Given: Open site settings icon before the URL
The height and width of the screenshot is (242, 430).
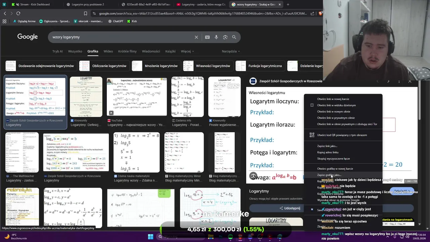Looking at the screenshot, I should [94, 13].
